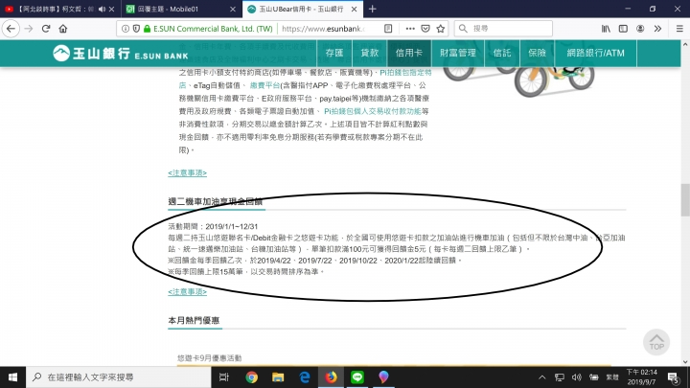Toggle reader view icon in address bar
Screen dimensions: 690x388
click(388, 29)
